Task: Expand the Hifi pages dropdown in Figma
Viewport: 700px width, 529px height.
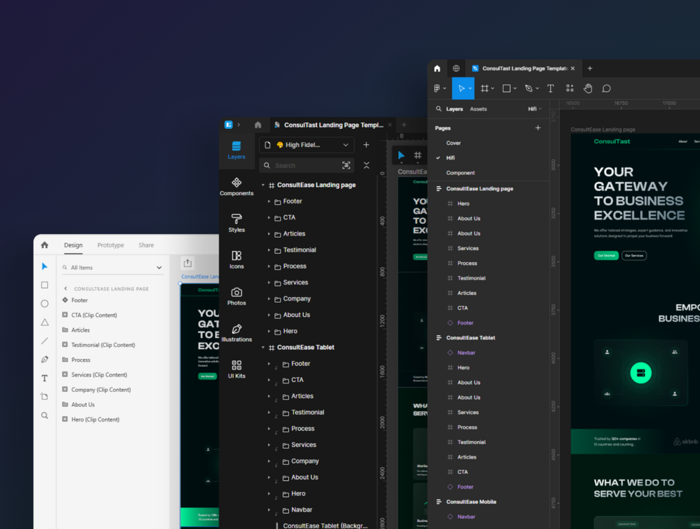Action: click(x=535, y=109)
